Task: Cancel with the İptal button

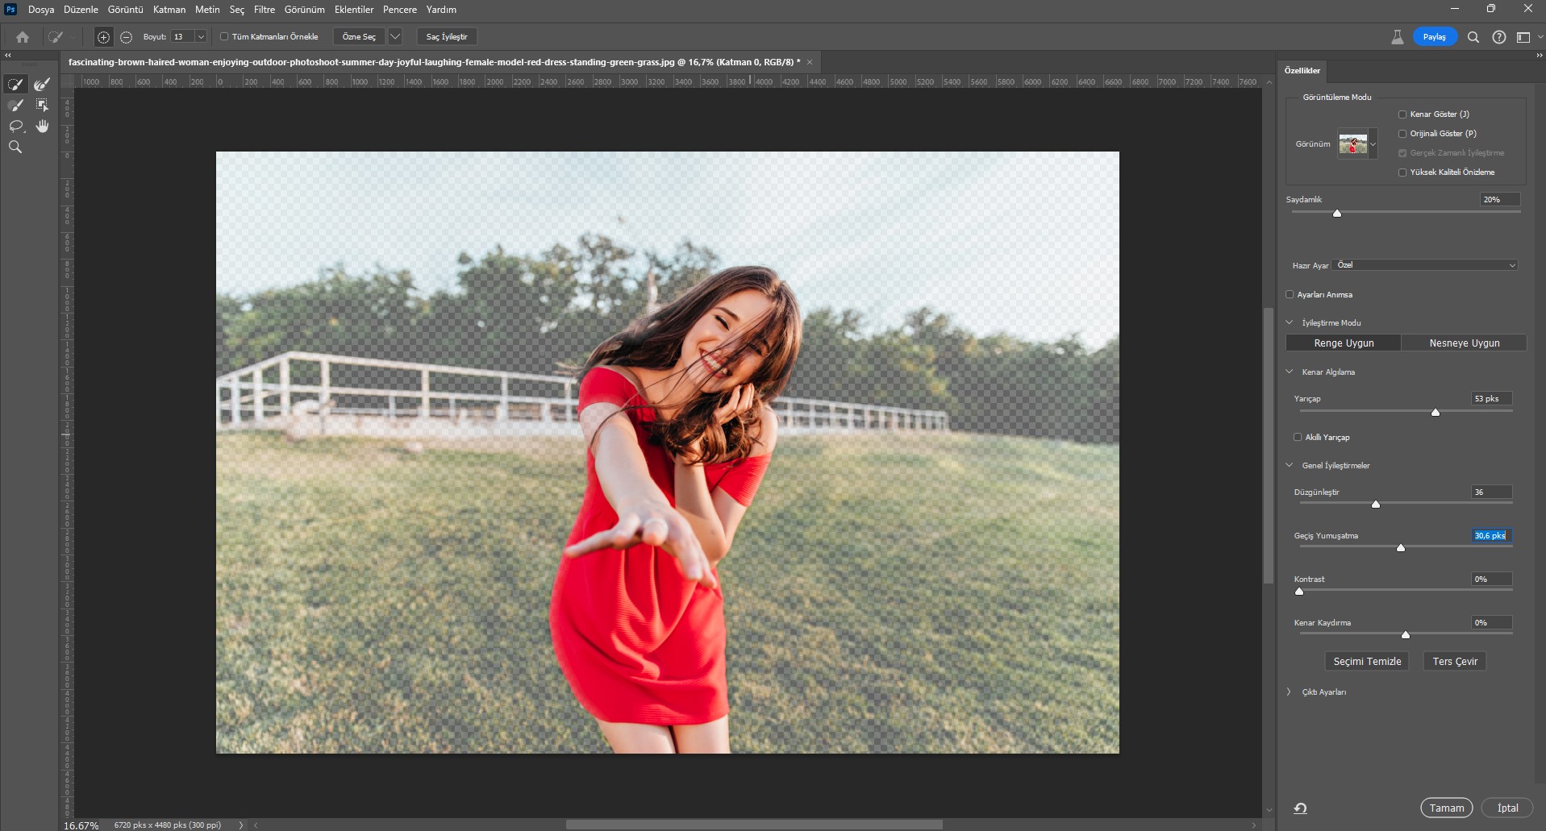Action: click(x=1507, y=808)
